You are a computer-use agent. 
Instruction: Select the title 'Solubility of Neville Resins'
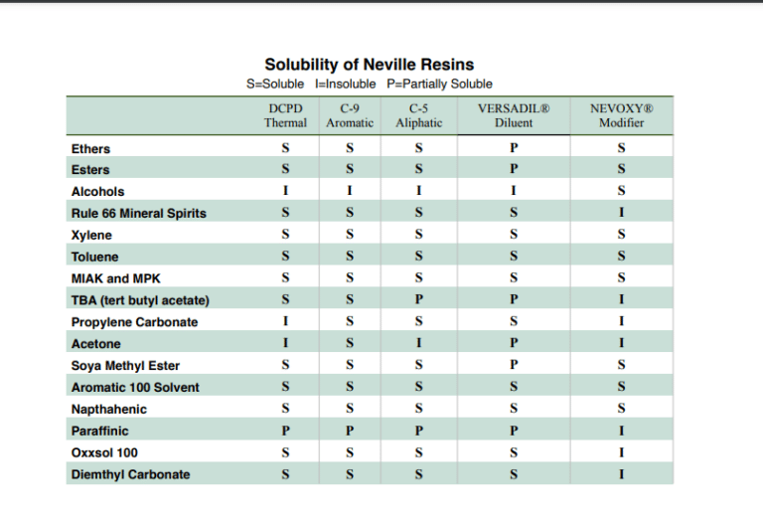[370, 65]
